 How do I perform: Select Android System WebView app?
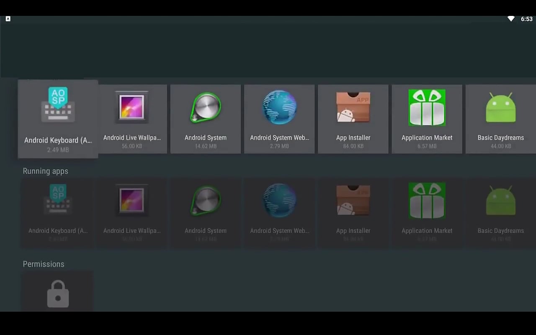coord(279,119)
